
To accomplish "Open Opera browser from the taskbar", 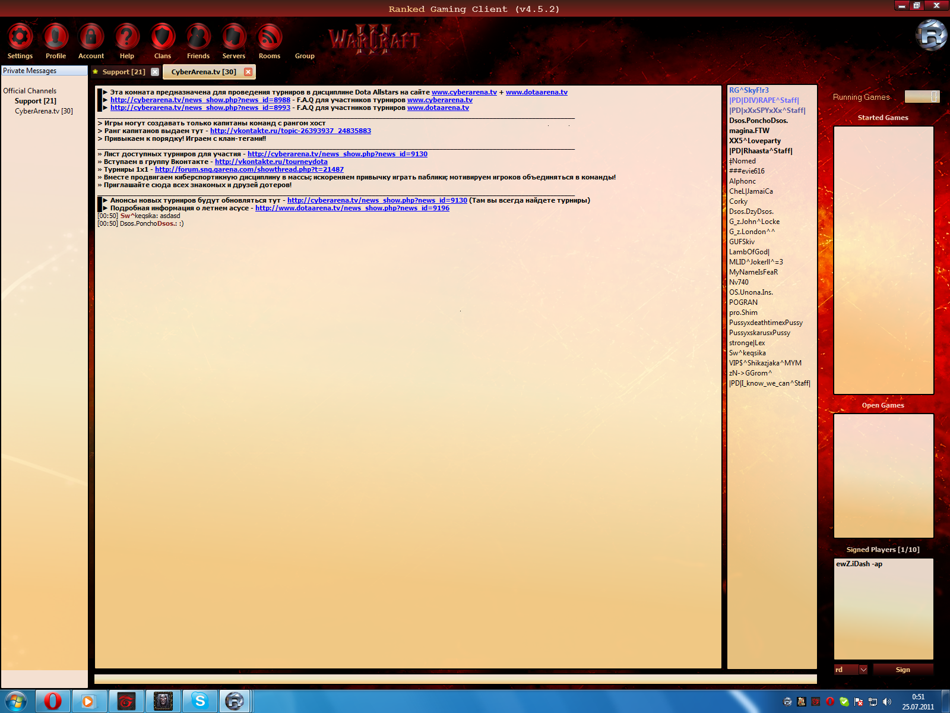I will point(53,702).
